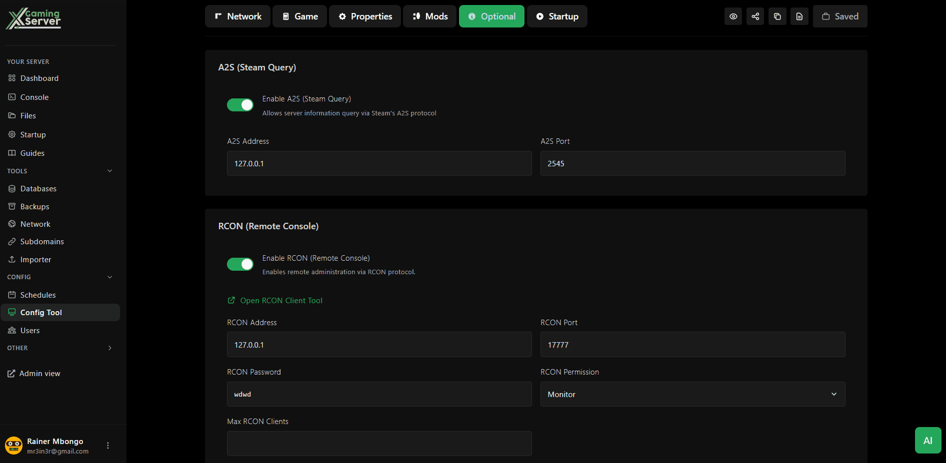This screenshot has height=463, width=946.
Task: Click the copy config icon
Action: (777, 16)
